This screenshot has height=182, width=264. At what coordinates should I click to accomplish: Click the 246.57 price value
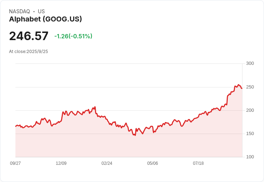29,36
